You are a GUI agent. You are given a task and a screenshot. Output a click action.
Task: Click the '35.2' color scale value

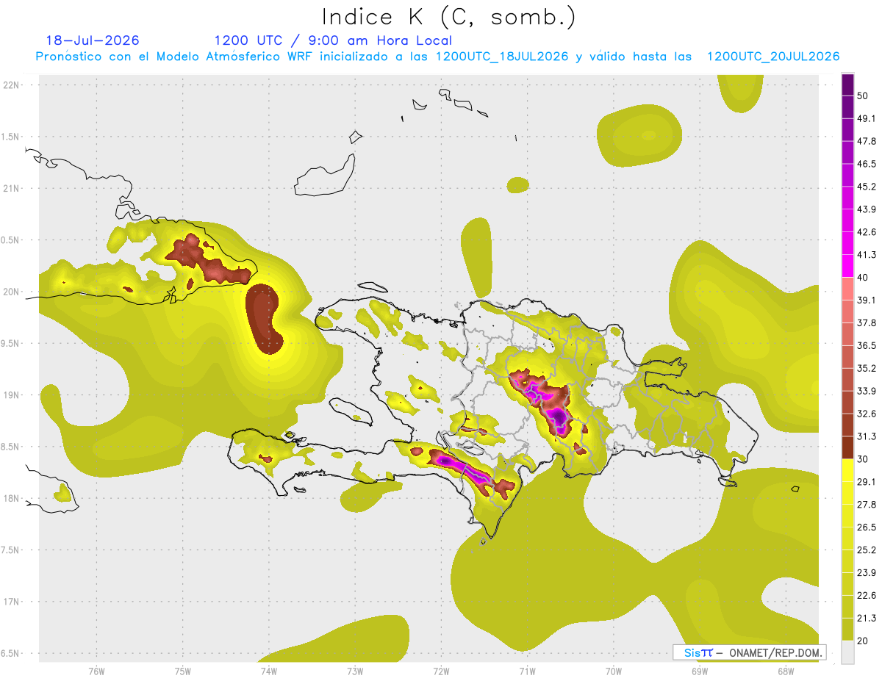pyautogui.click(x=866, y=368)
